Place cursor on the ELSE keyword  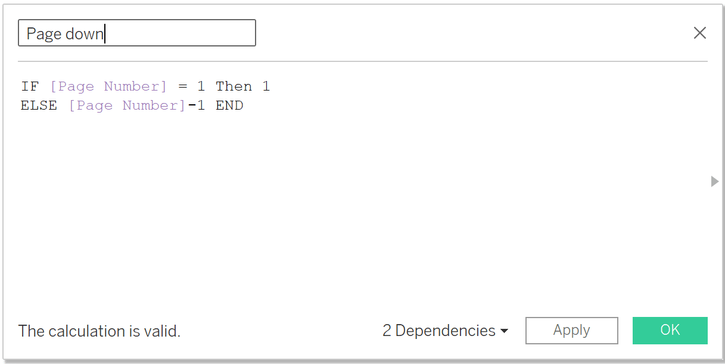39,105
